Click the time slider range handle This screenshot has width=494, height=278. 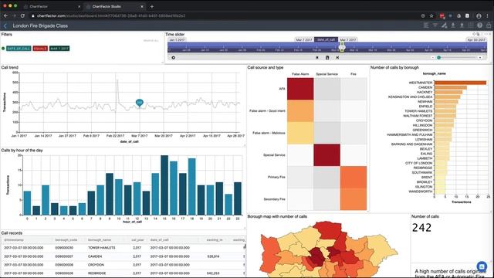(342, 47)
